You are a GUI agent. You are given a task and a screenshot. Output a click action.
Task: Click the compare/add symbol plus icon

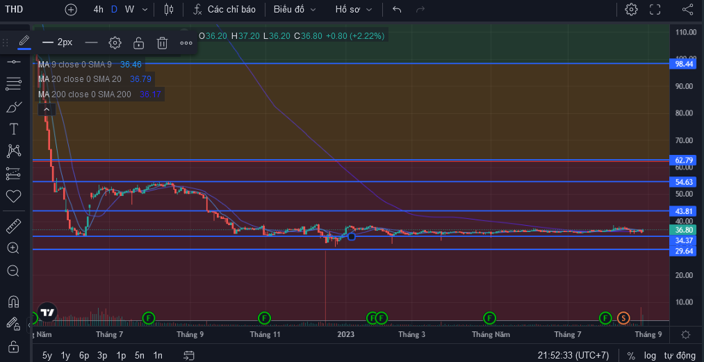tap(71, 10)
